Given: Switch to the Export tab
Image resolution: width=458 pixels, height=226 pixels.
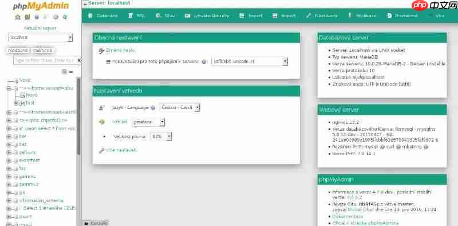Looking at the screenshot, I should click(251, 16).
